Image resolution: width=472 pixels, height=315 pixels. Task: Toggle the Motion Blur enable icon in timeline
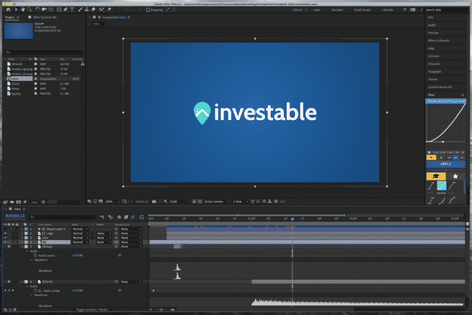[x=133, y=217]
